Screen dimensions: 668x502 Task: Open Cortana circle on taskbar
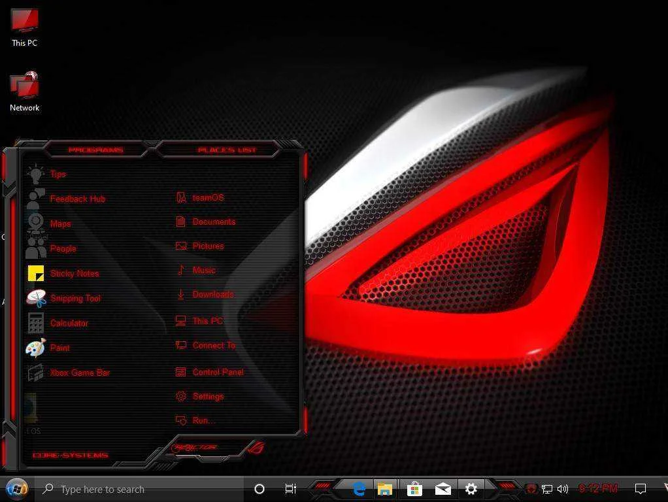tap(259, 489)
